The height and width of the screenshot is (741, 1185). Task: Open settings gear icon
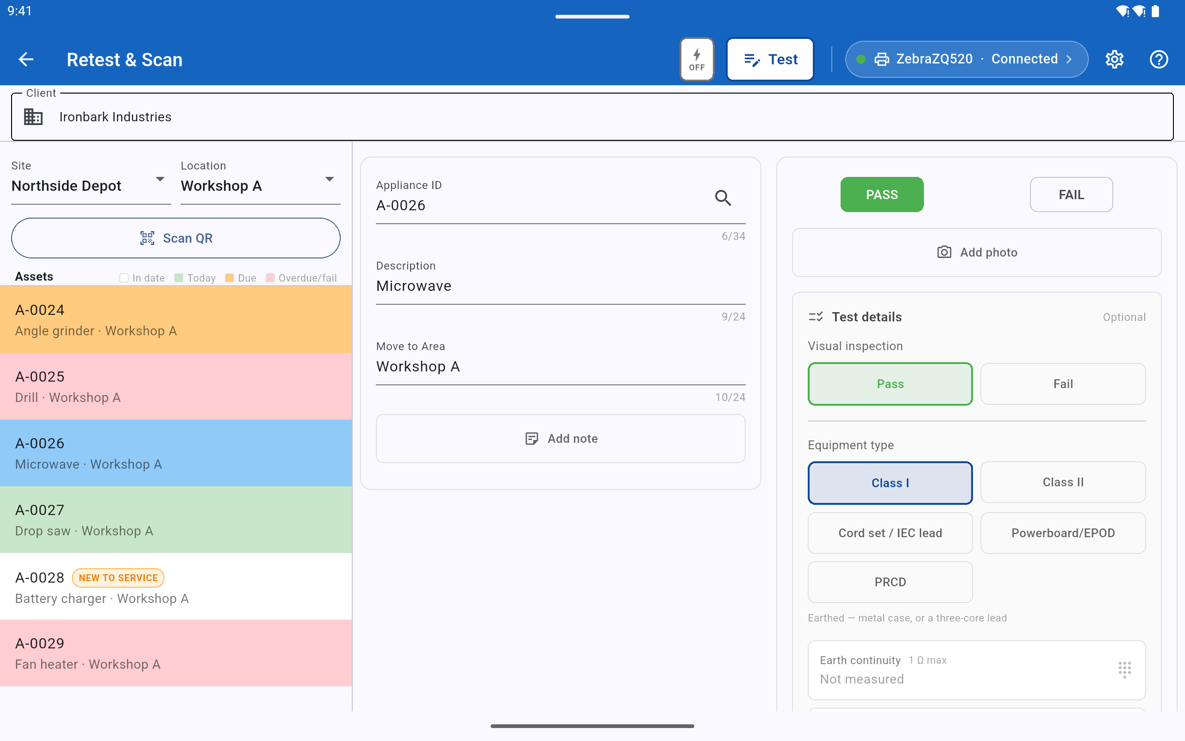(1114, 59)
